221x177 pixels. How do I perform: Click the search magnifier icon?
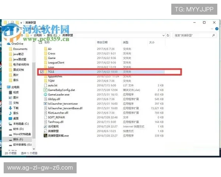tap(214, 35)
